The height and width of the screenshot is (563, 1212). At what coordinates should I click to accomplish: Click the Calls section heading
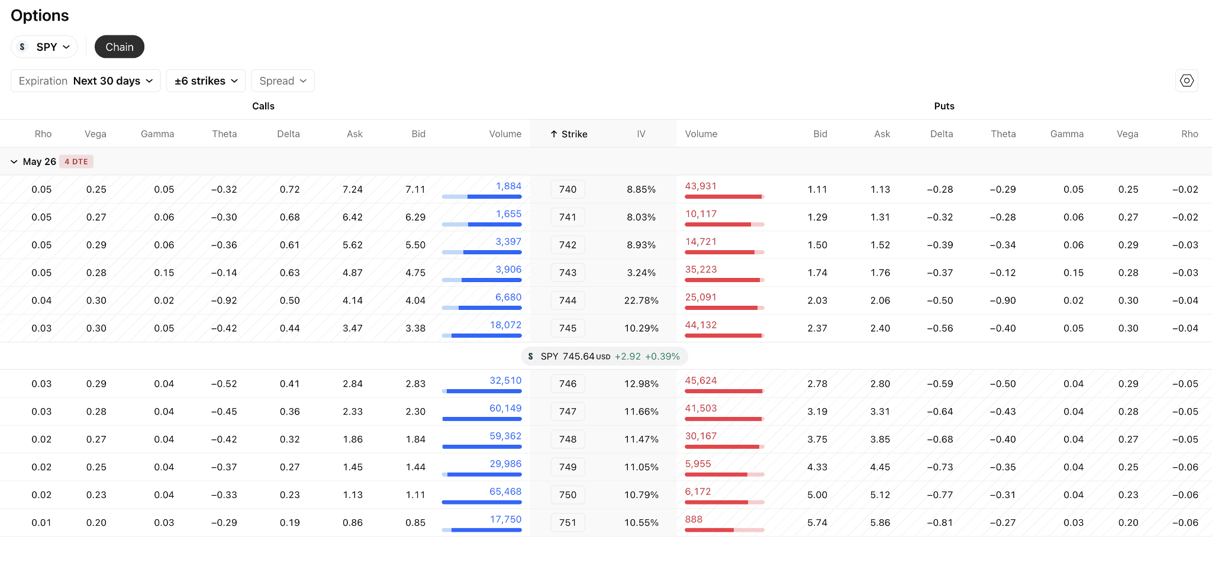tap(263, 106)
